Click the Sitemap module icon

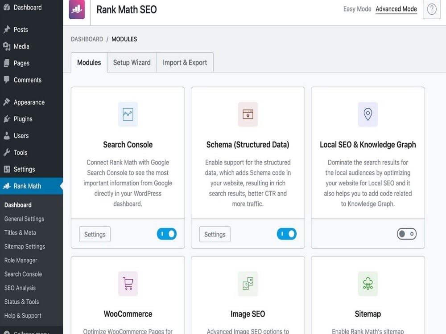(368, 283)
